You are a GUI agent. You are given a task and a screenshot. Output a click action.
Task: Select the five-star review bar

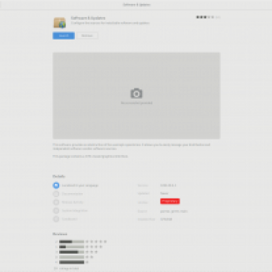coord(71,241)
